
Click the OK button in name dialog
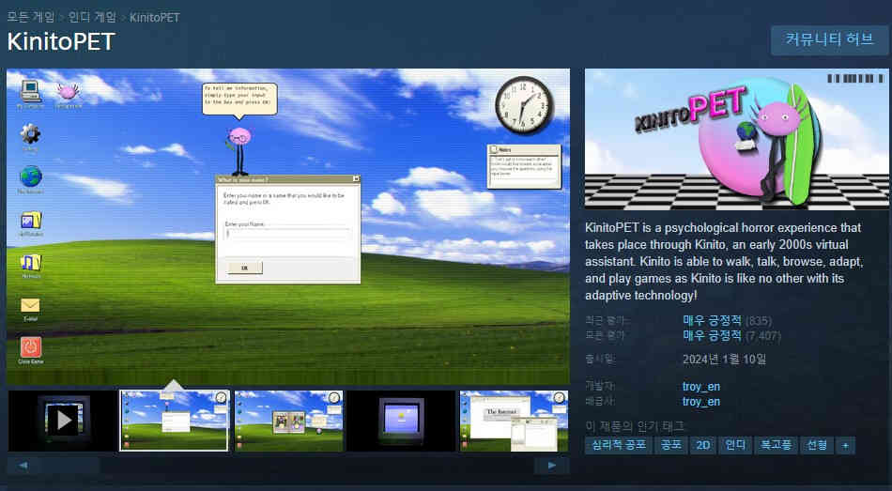pyautogui.click(x=245, y=268)
